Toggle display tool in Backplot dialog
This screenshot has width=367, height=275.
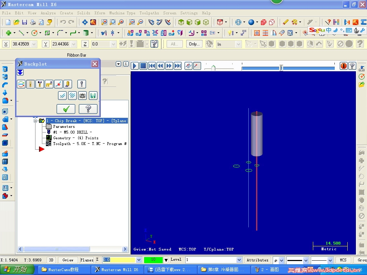coord(30,84)
